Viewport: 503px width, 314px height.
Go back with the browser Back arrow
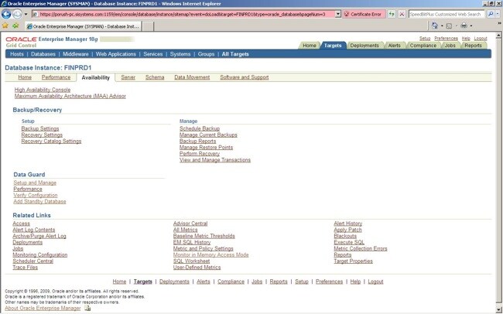[6, 14]
